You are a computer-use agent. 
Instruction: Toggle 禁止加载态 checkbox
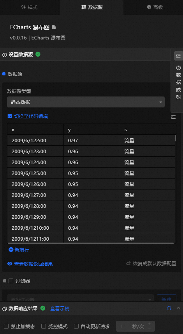[6, 326]
